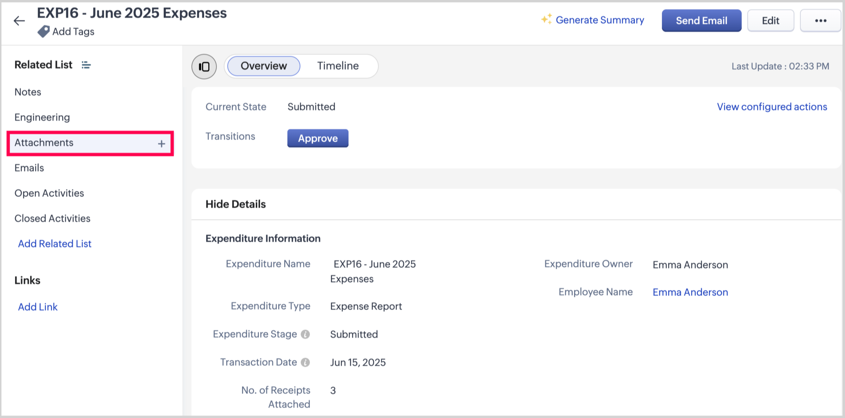Click the Generate Summary sparkle icon
This screenshot has width=845, height=418.
(546, 19)
